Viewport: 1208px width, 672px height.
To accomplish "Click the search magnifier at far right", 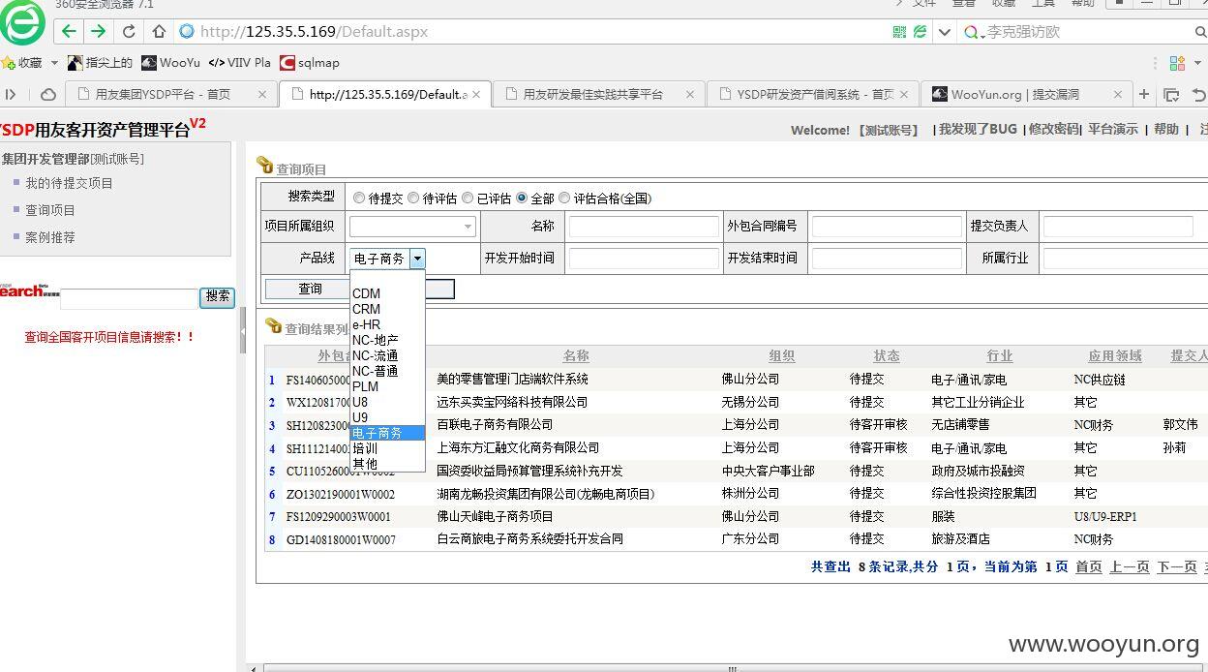I will point(1201,32).
